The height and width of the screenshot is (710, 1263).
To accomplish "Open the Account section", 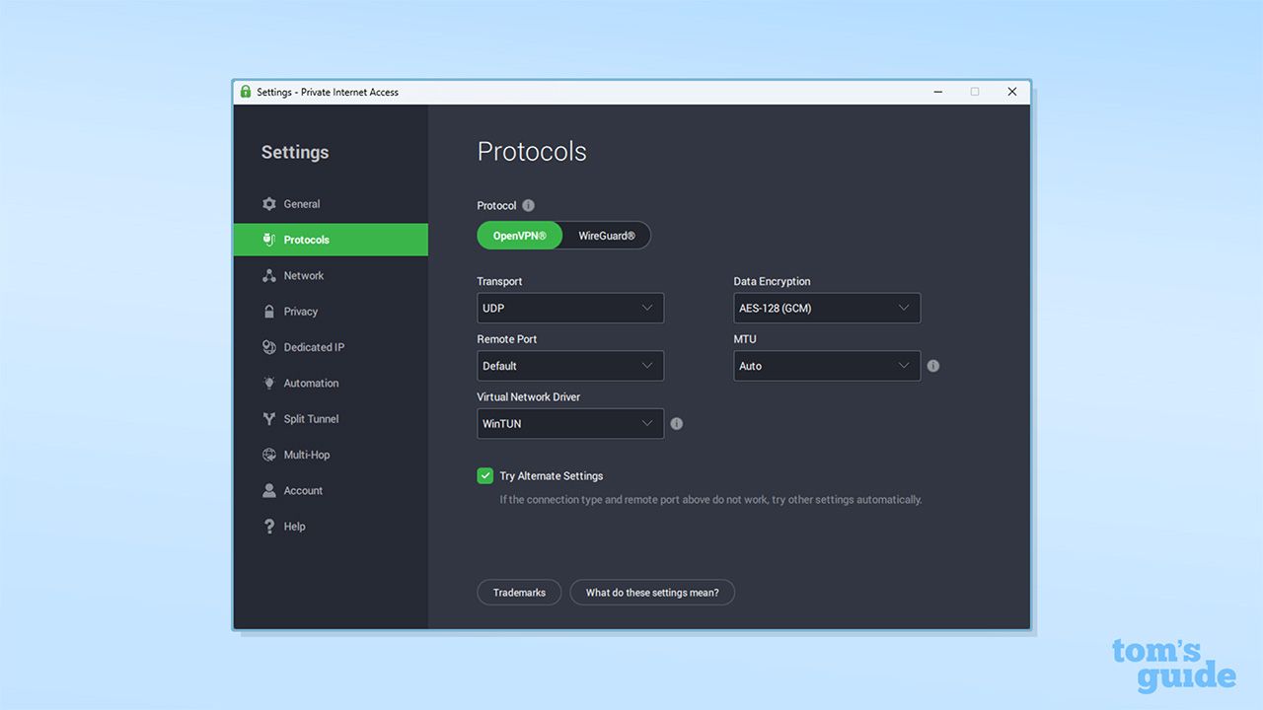I will click(303, 490).
